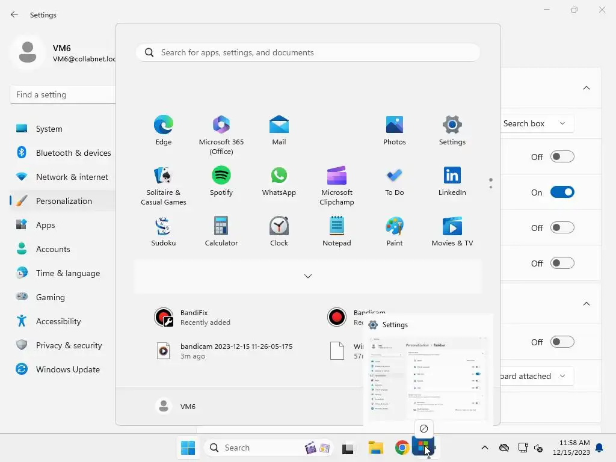This screenshot has height=462, width=616.
Task: Open Network & internet settings
Action: point(63,177)
